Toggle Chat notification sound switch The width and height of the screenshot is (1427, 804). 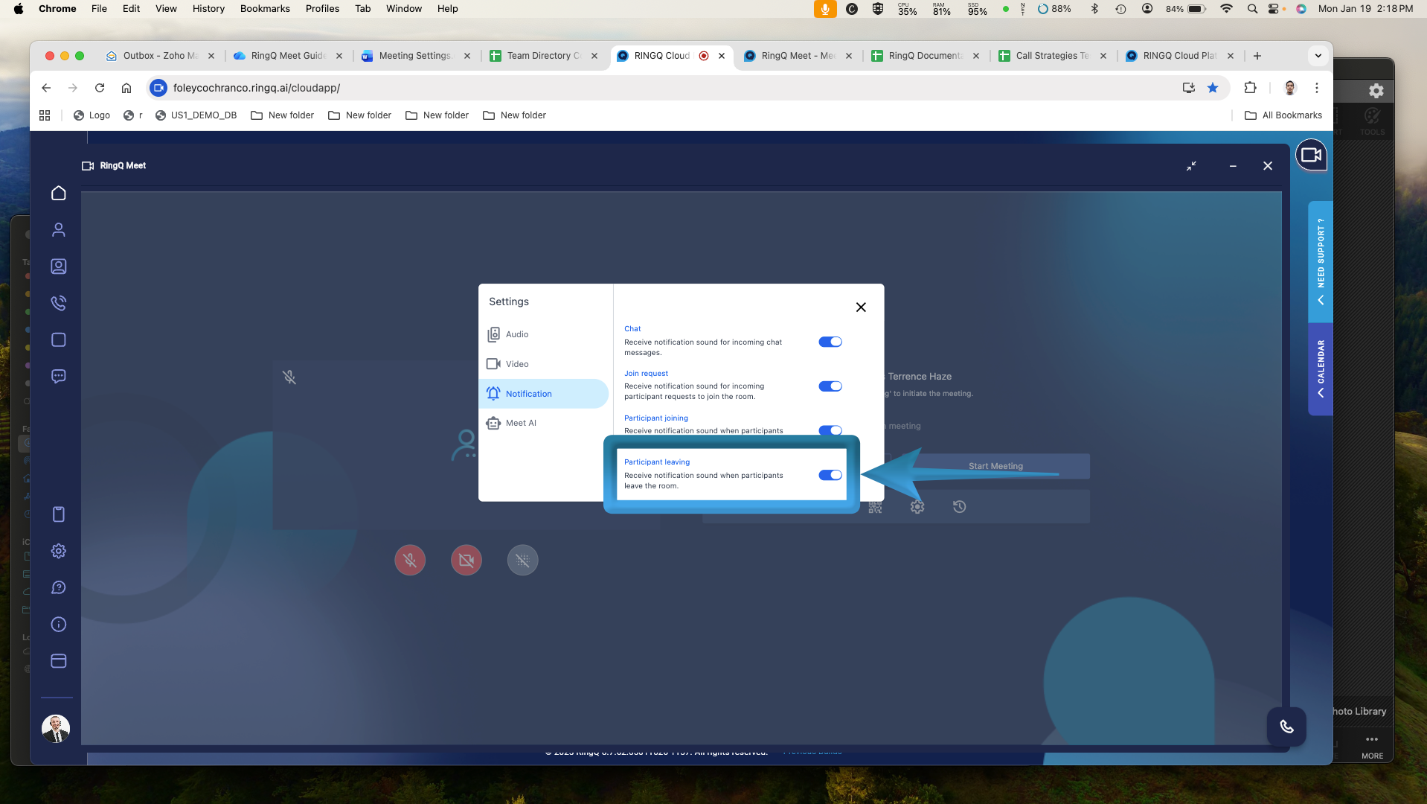830,342
